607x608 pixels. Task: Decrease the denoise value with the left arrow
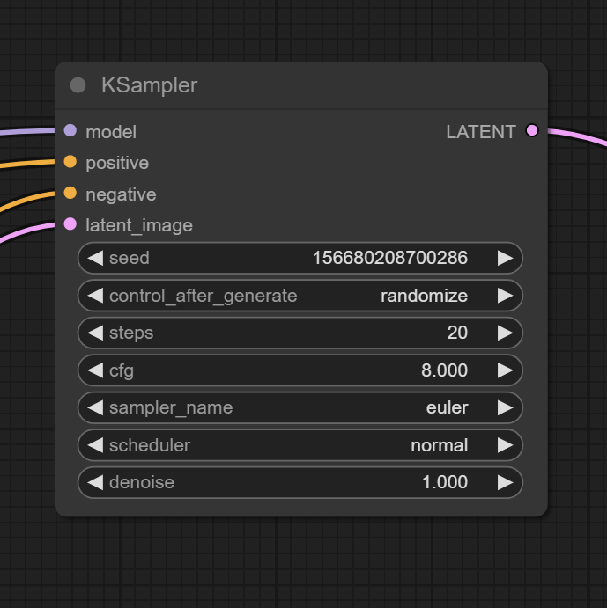click(95, 483)
